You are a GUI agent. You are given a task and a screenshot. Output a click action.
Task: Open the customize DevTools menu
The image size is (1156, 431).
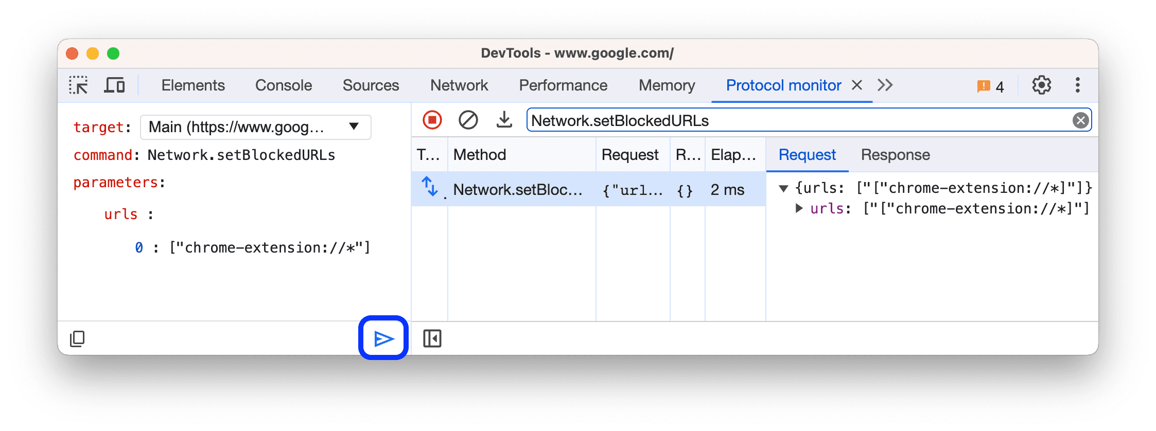click(x=1077, y=85)
